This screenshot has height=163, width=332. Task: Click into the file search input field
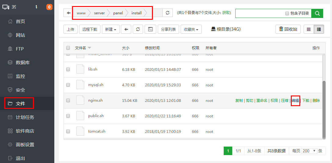pyautogui.click(x=259, y=13)
